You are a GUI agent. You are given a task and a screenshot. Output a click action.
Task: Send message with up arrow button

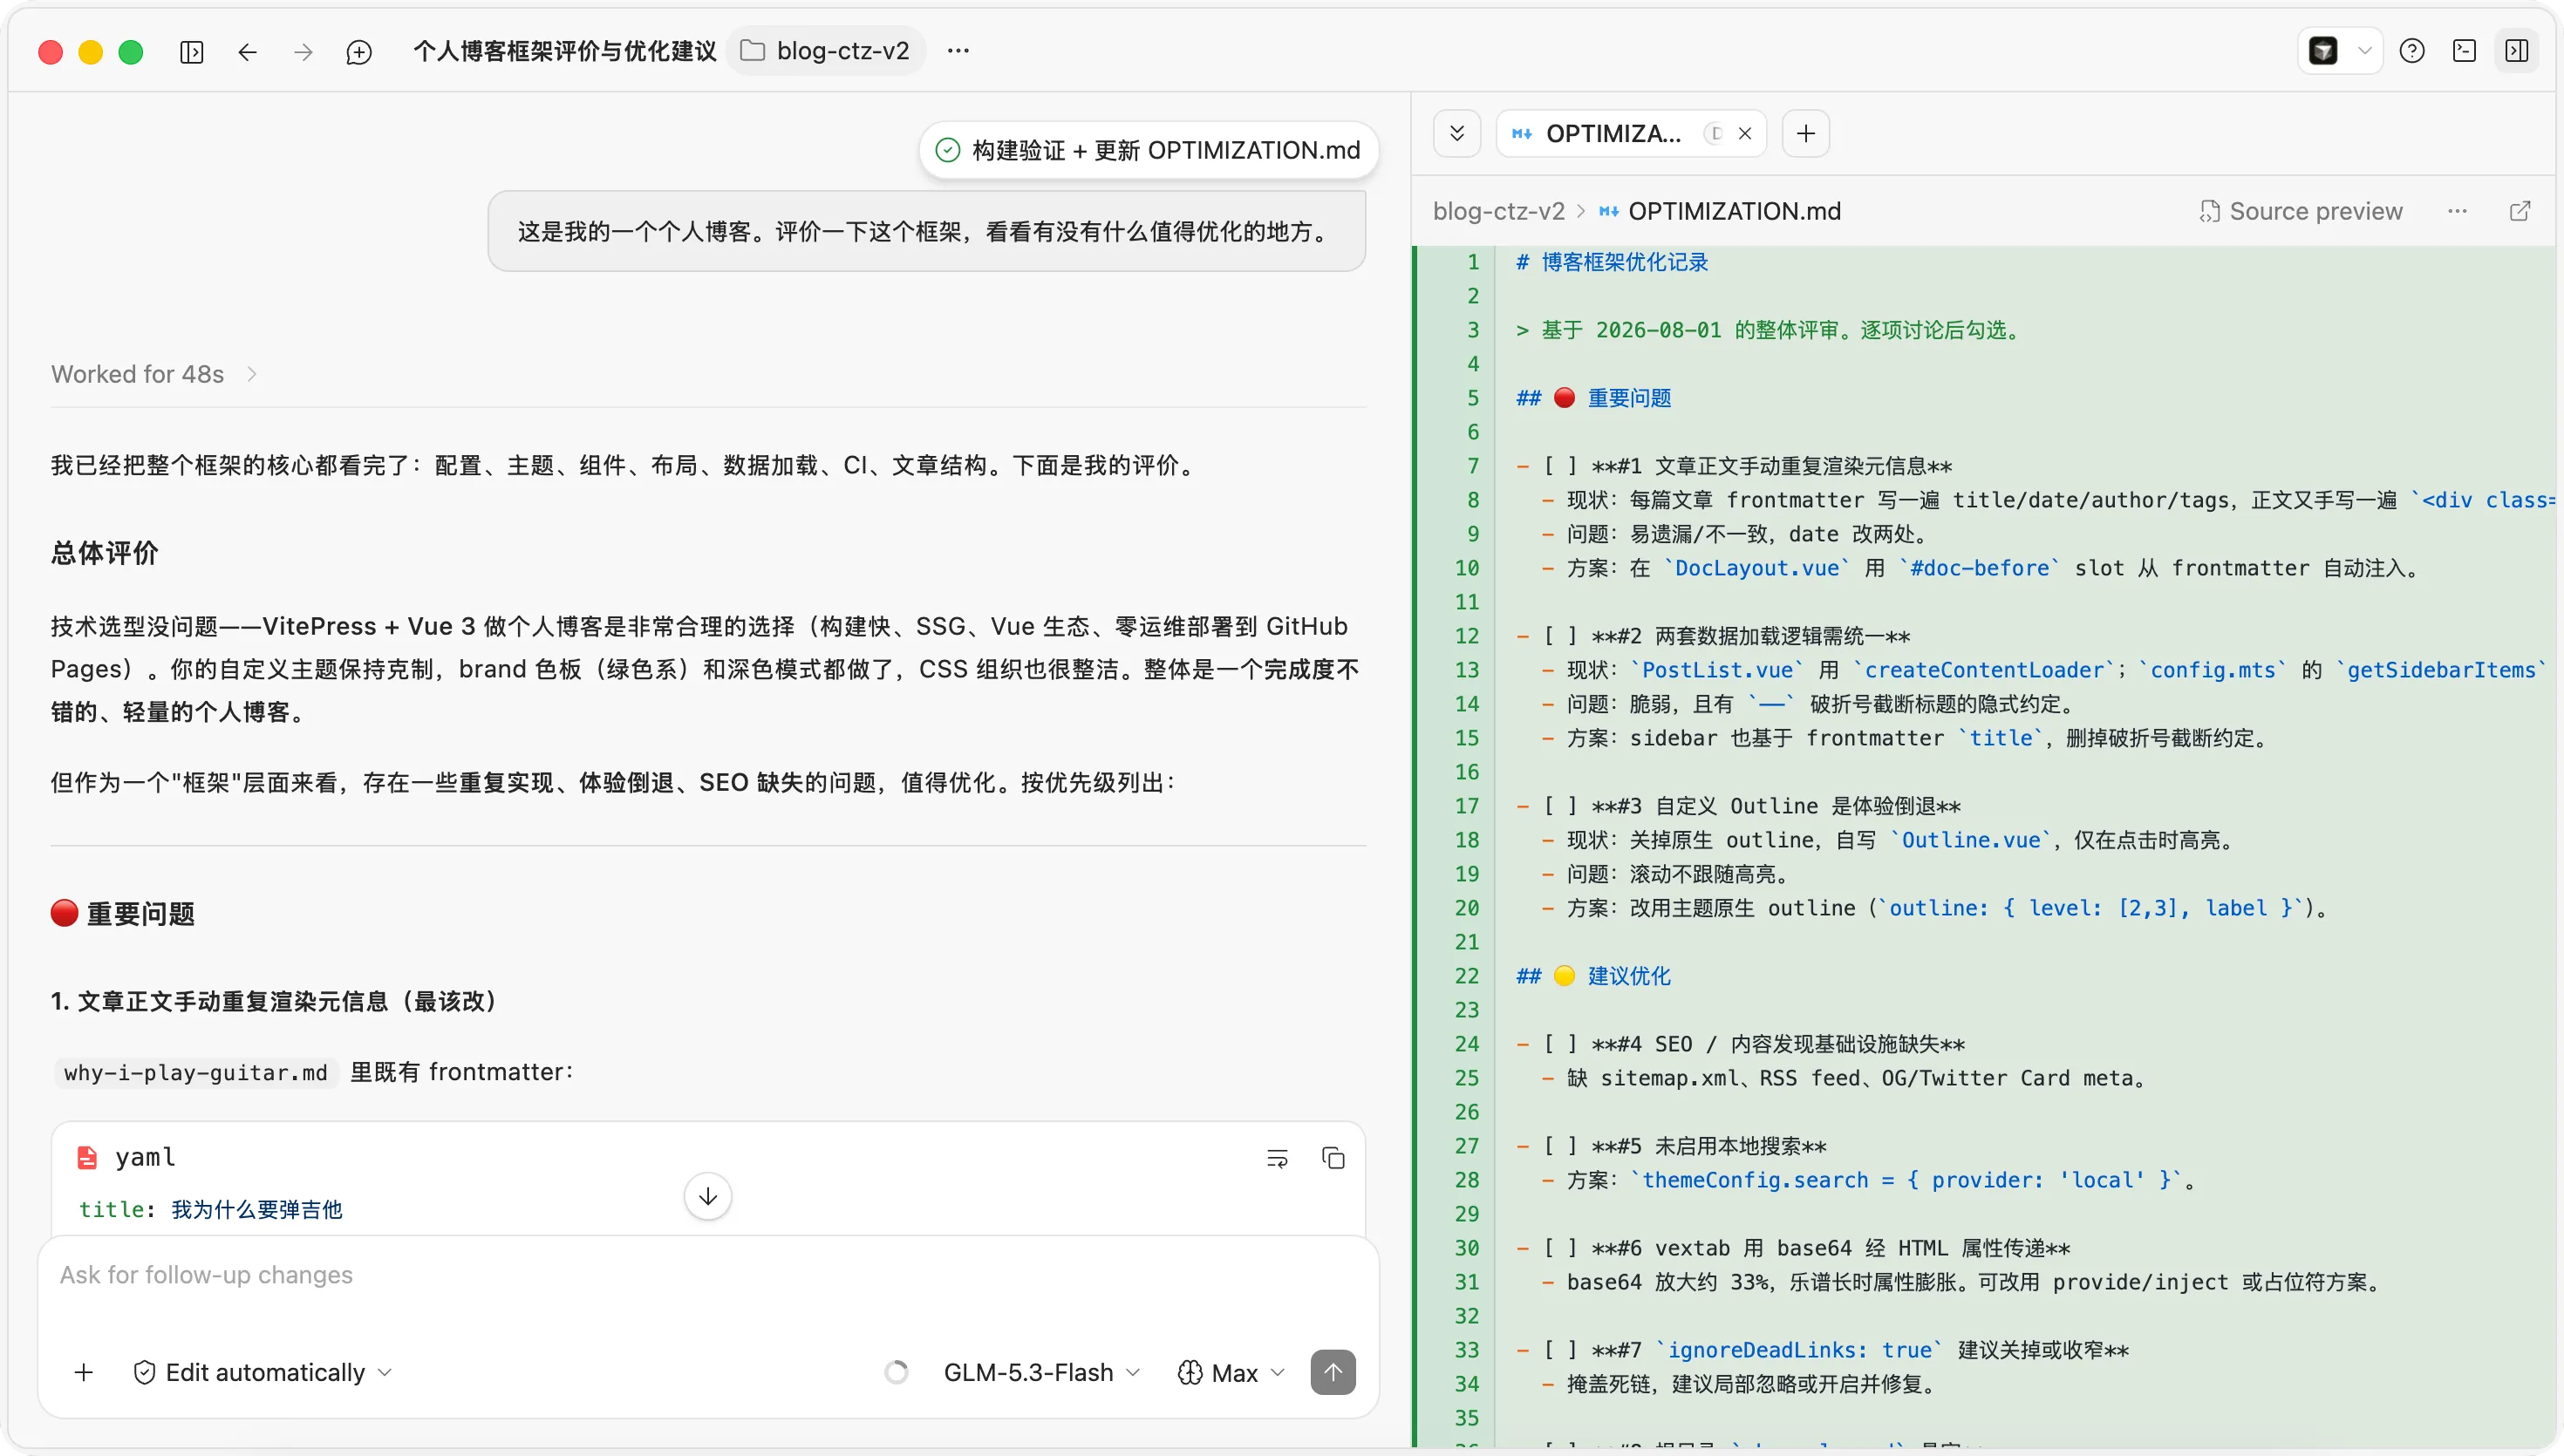click(x=1333, y=1372)
